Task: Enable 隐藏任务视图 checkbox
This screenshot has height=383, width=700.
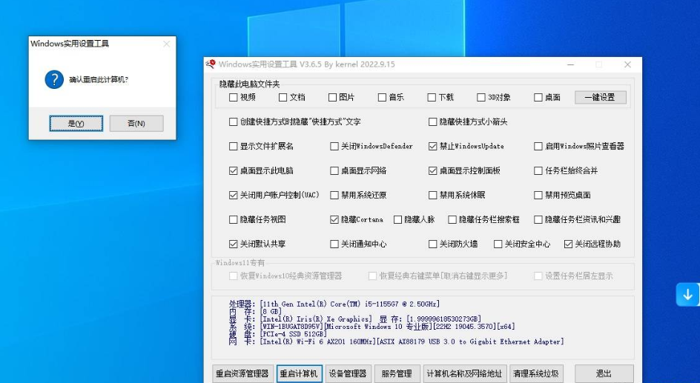Action: (233, 219)
